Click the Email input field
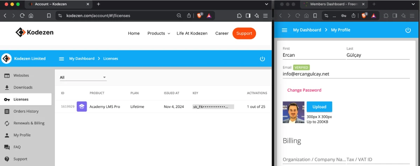 point(346,74)
